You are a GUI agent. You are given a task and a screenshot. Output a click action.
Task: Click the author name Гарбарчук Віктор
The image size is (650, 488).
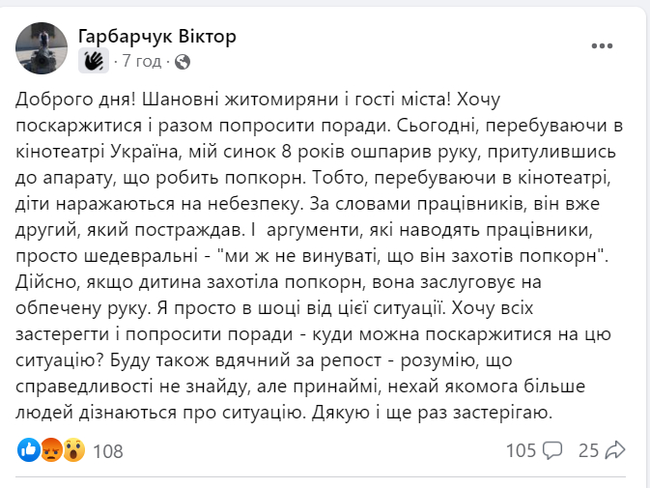point(156,36)
